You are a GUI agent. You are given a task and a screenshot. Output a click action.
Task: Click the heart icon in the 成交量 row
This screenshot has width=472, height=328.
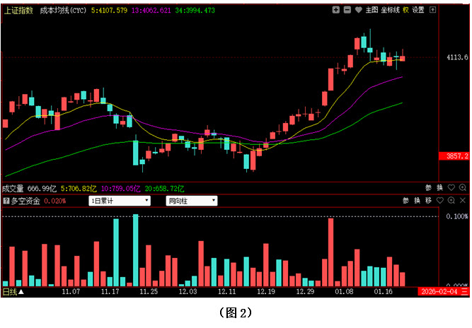pyautogui.click(x=451, y=188)
